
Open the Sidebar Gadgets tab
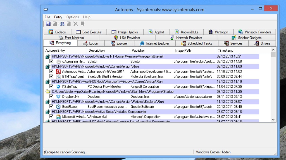(x=246, y=38)
